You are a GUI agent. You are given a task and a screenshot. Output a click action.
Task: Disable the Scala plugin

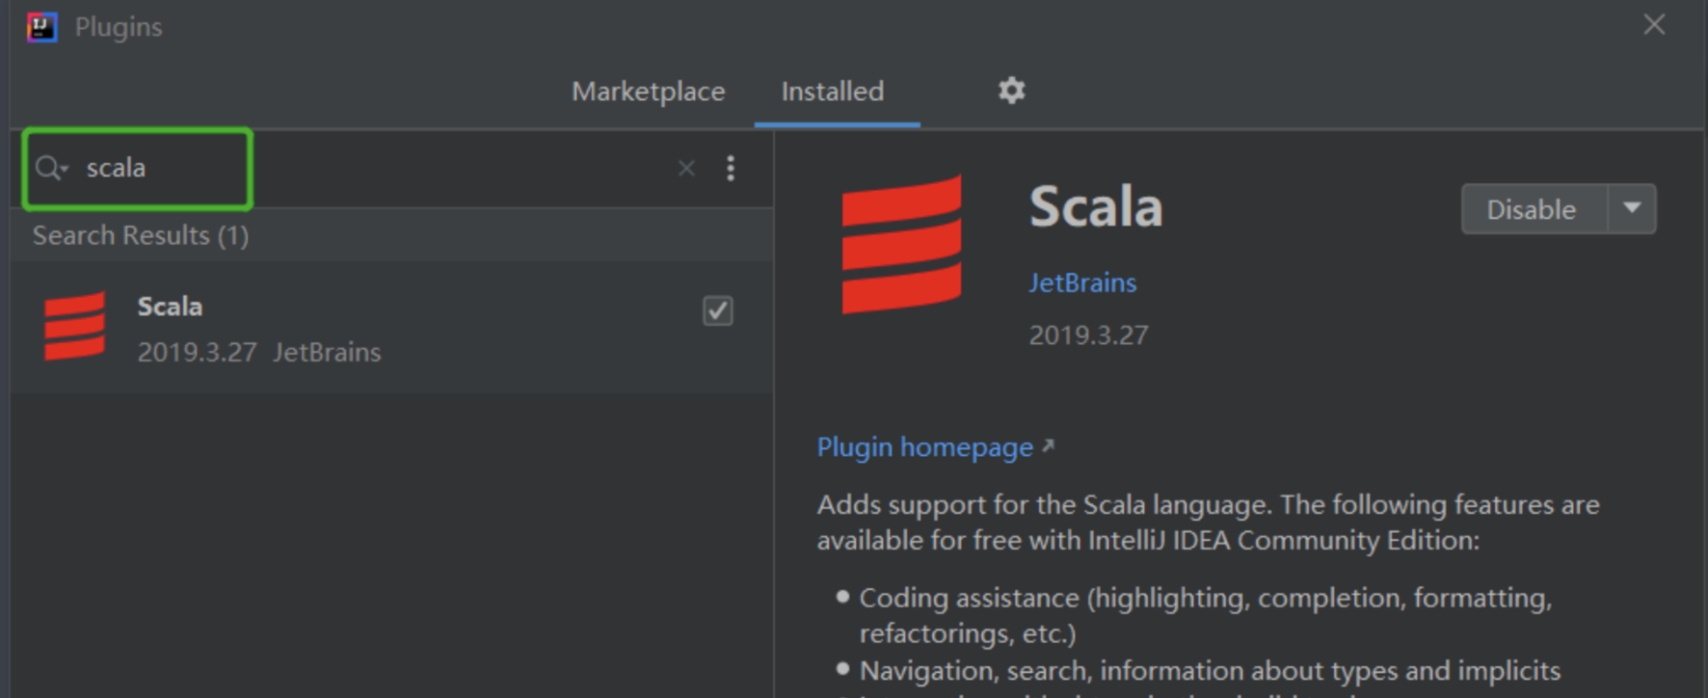(x=1534, y=209)
